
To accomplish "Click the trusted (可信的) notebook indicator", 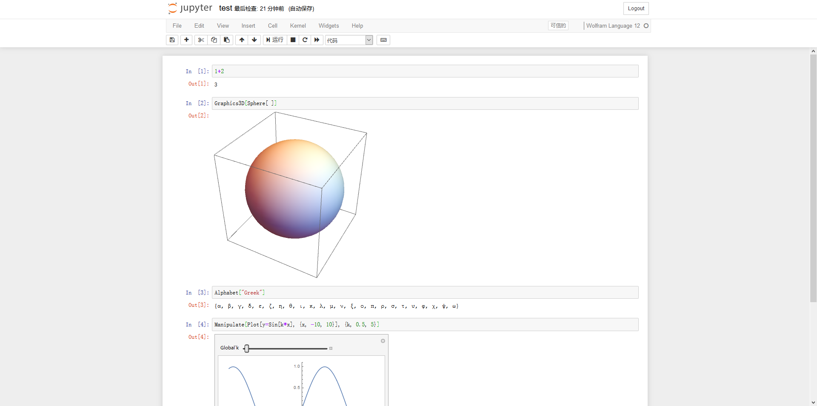I will click(x=558, y=26).
